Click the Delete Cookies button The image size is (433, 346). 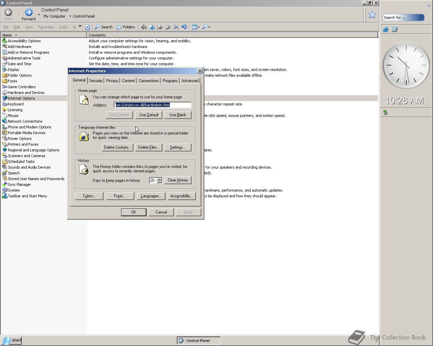(x=117, y=147)
